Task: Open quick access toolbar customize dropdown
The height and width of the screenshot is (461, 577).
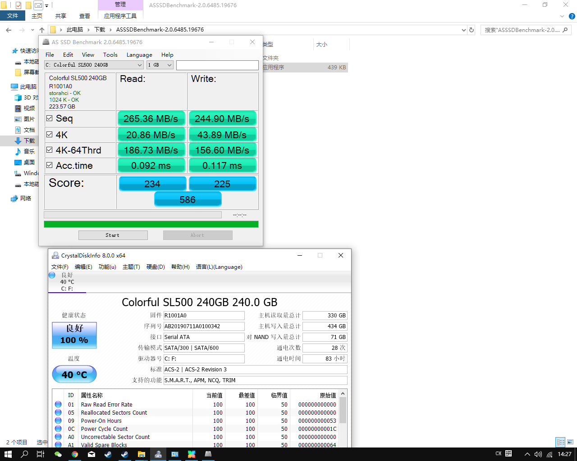Action: pos(46,5)
